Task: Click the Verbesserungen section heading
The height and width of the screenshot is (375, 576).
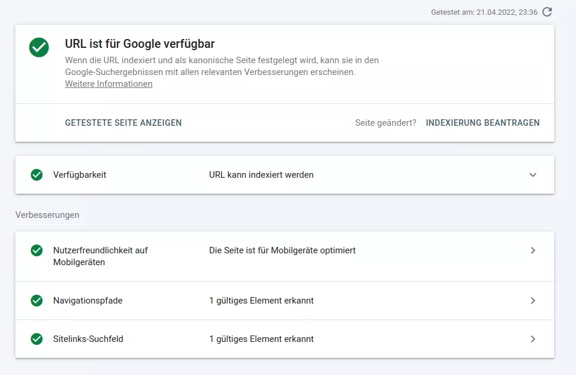Action: click(47, 215)
